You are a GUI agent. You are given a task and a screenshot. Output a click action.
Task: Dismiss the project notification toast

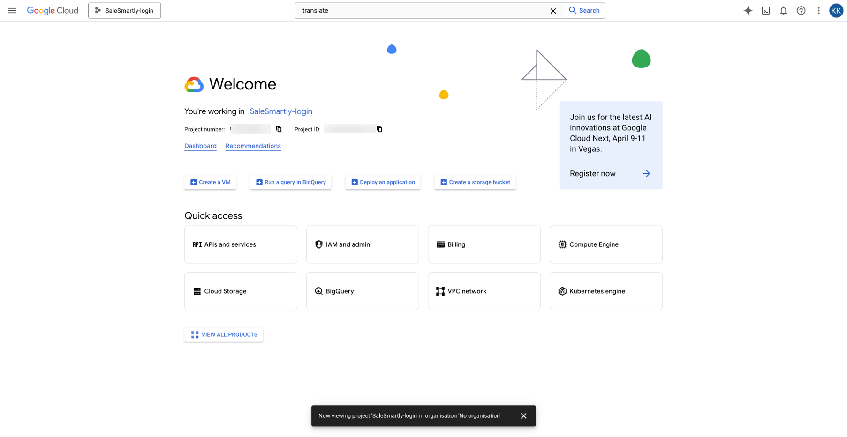(x=523, y=416)
